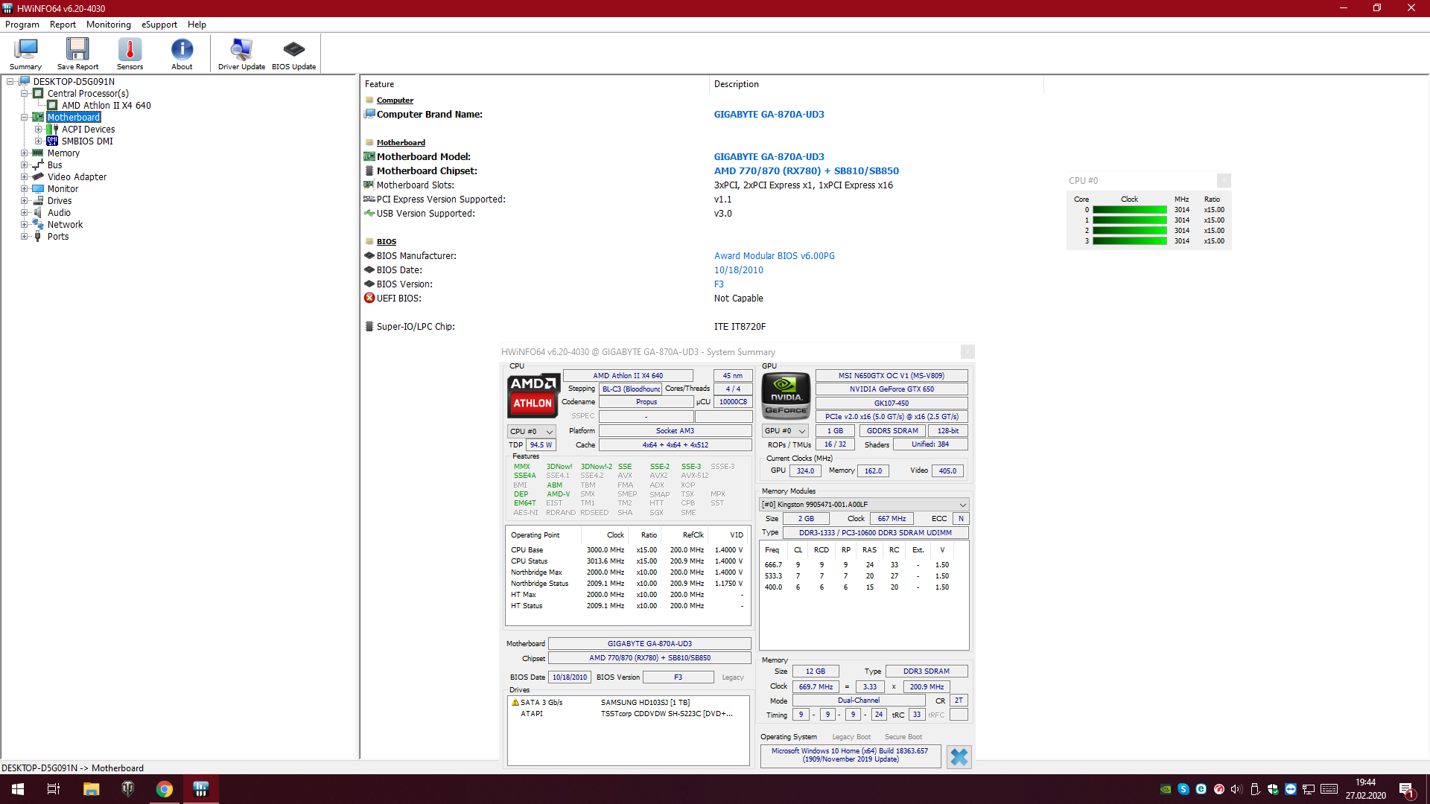Collapse the DESKTOP-D5G091N root node

(x=10, y=82)
